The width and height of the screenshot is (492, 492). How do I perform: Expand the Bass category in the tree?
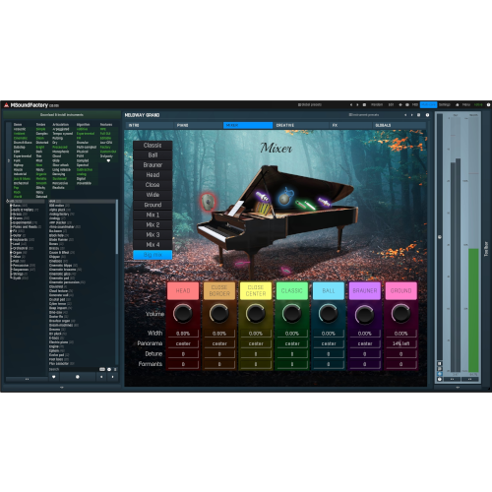[x=11, y=206]
